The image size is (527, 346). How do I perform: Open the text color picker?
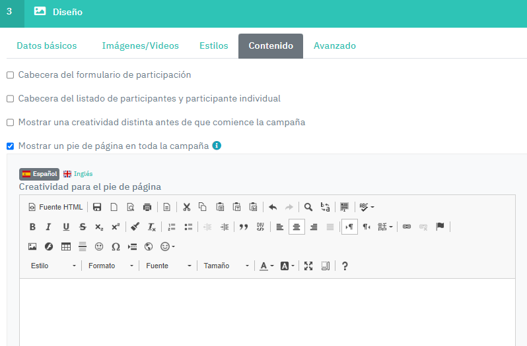(265, 266)
